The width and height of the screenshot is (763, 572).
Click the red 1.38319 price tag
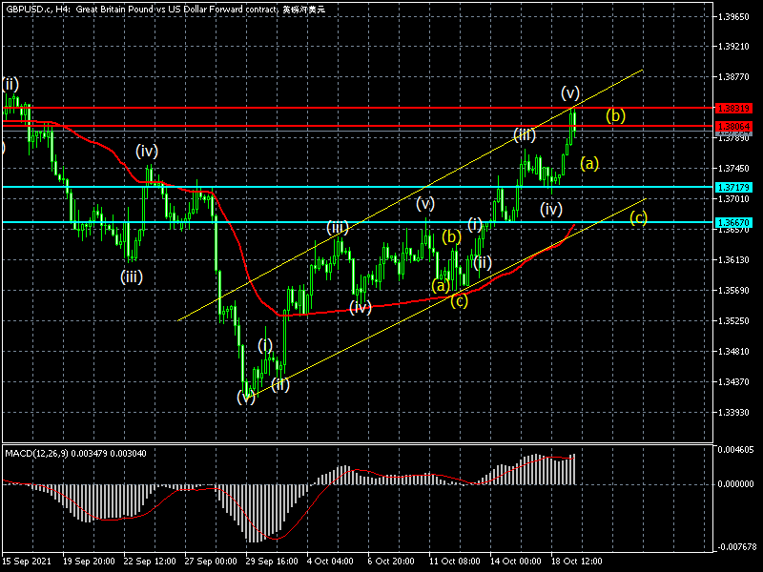[x=733, y=108]
